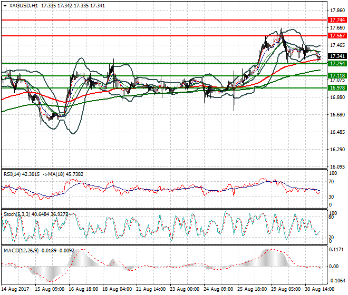The image size is (348, 295).
Task: Select the ->MA(18) 45.7382 label
Action: pyautogui.click(x=63, y=174)
